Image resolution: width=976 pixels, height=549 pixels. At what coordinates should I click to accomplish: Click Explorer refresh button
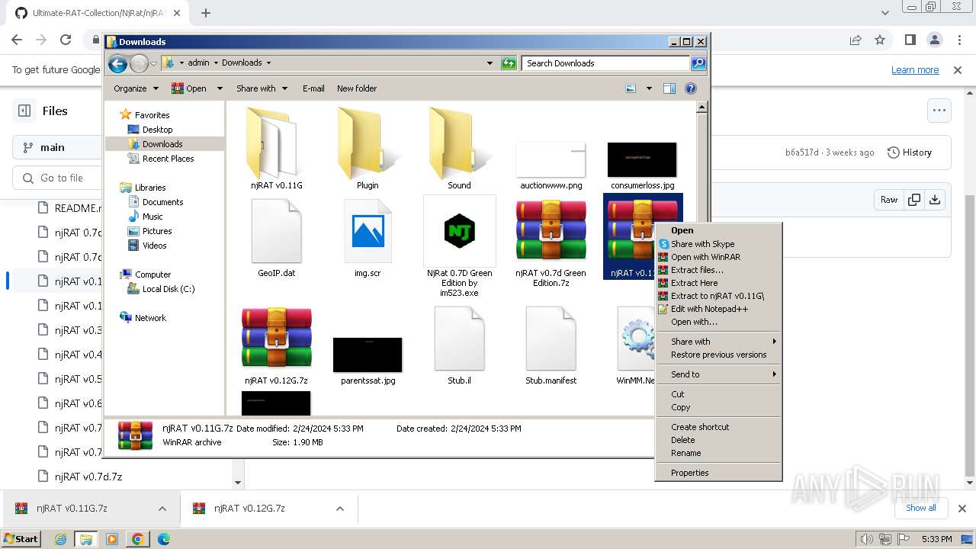click(509, 63)
